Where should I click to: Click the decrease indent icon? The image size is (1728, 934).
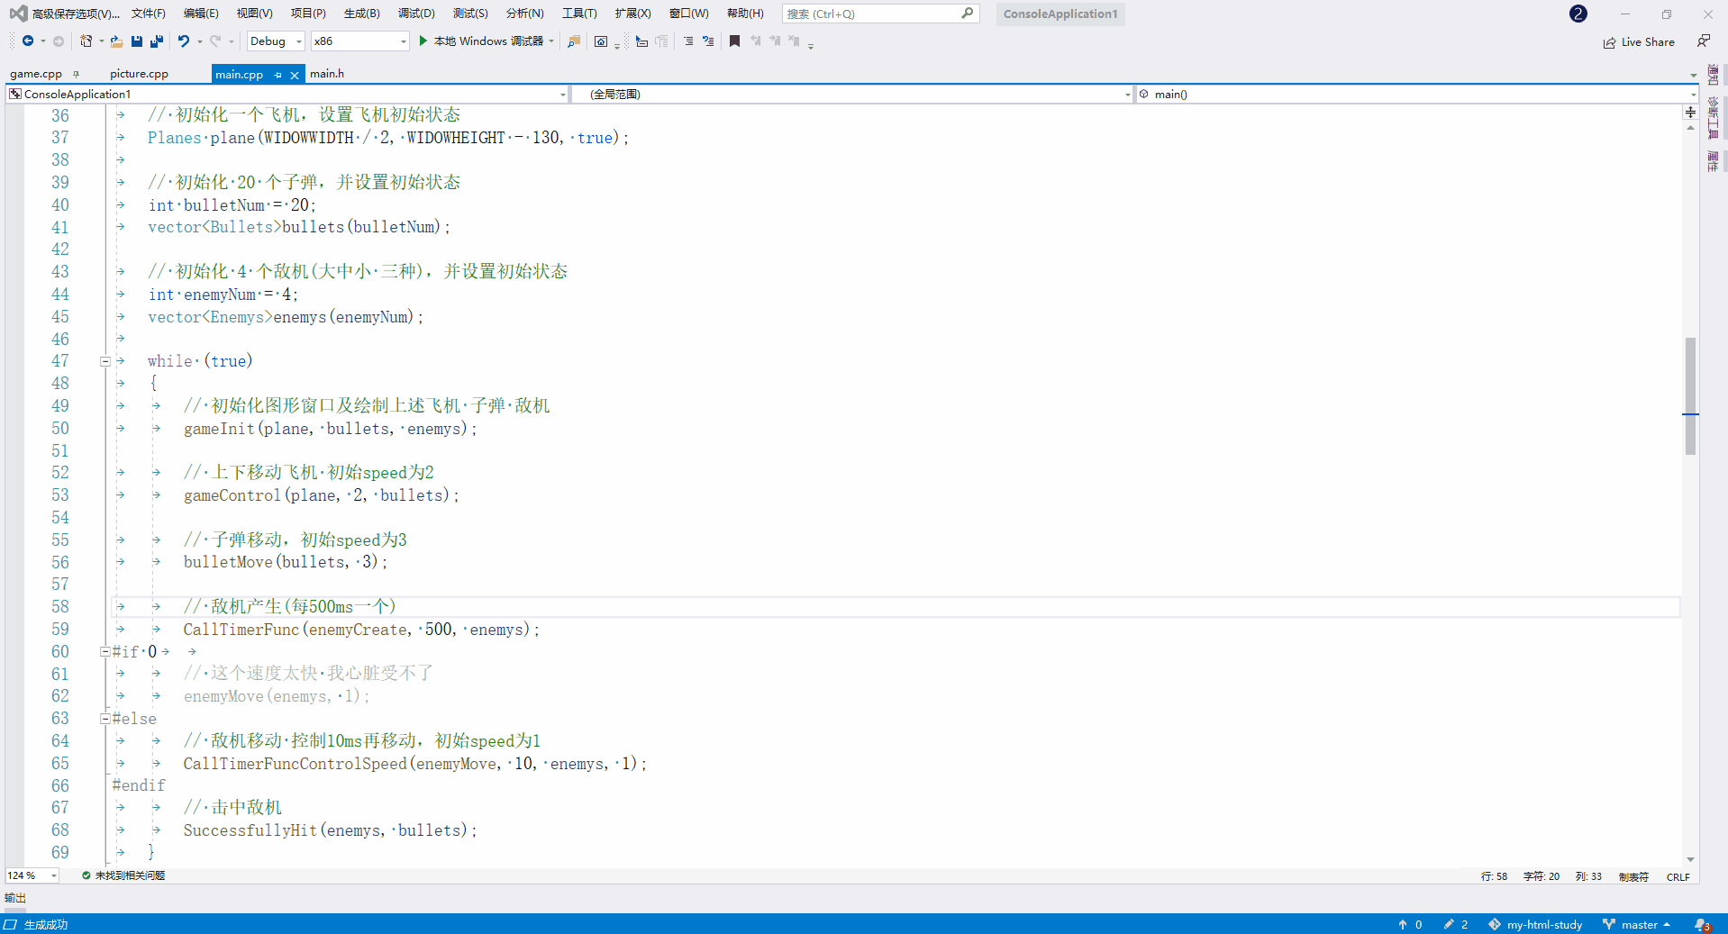coord(688,41)
